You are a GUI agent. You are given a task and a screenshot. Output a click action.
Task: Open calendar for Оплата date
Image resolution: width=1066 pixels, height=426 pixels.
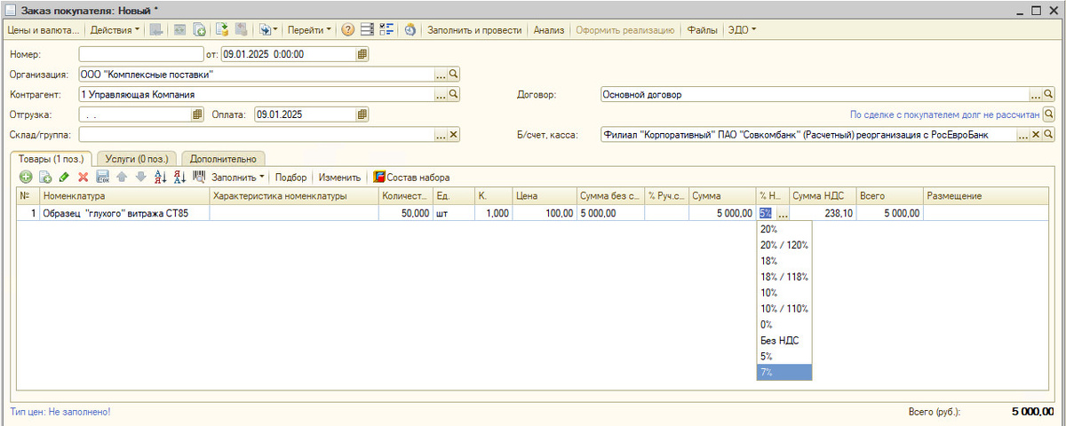pyautogui.click(x=362, y=114)
